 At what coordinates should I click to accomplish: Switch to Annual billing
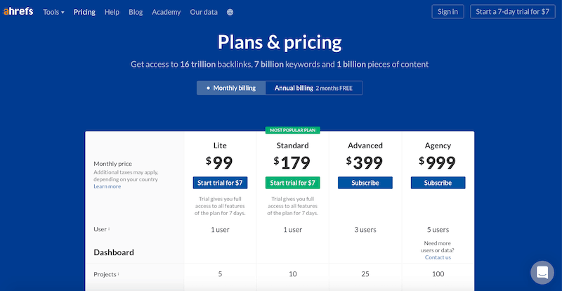[314, 88]
